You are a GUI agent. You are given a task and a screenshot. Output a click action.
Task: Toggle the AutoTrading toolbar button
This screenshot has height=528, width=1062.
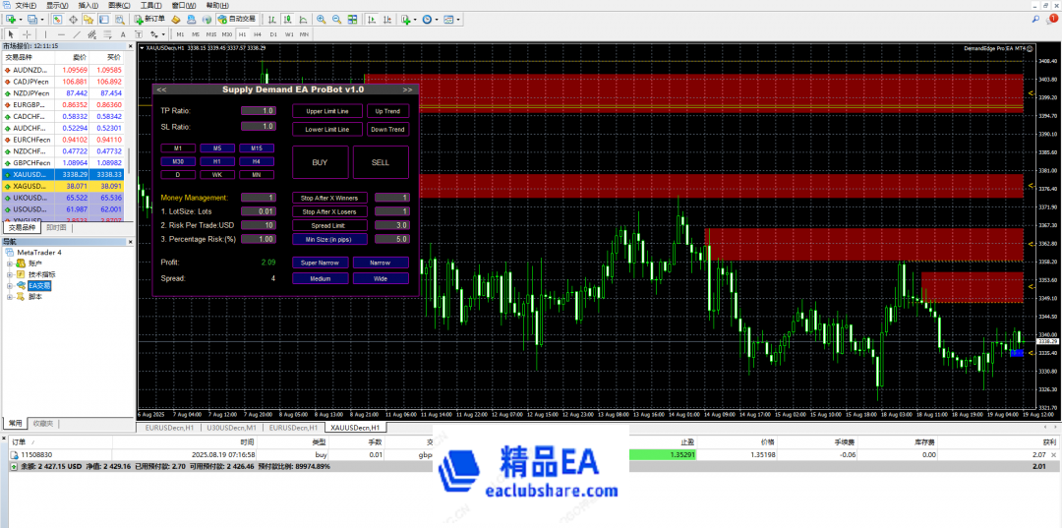click(235, 19)
